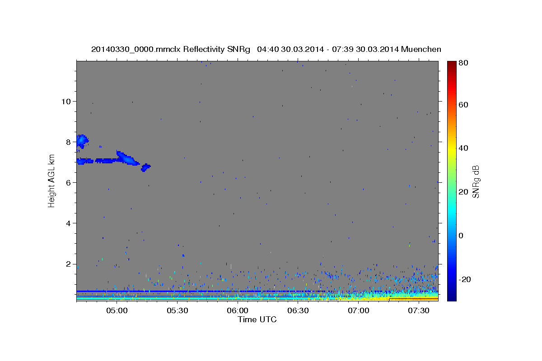Click the colorbar value label 60
Screen dimensions: 542x361
tap(463, 105)
